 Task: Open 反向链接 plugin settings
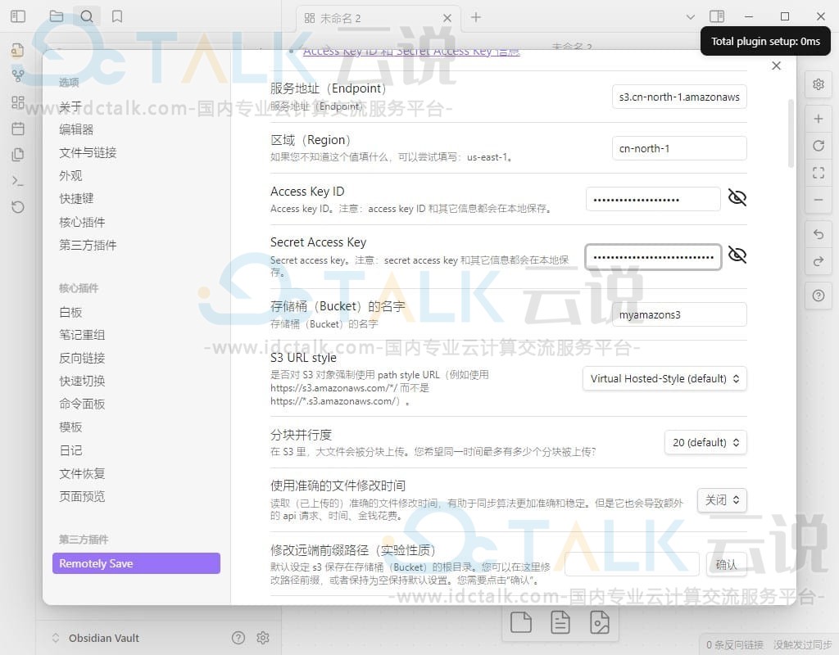pyautogui.click(x=82, y=358)
